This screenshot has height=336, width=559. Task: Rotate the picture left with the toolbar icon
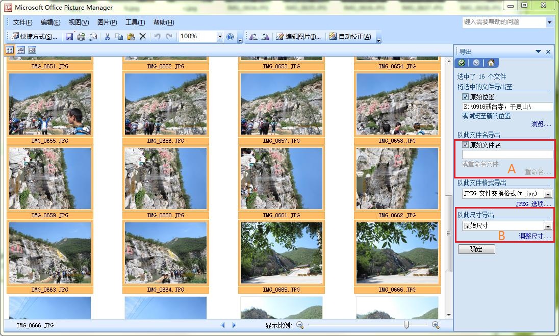coord(253,37)
